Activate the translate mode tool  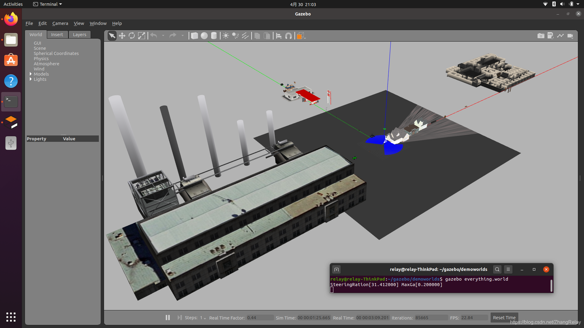coord(122,36)
